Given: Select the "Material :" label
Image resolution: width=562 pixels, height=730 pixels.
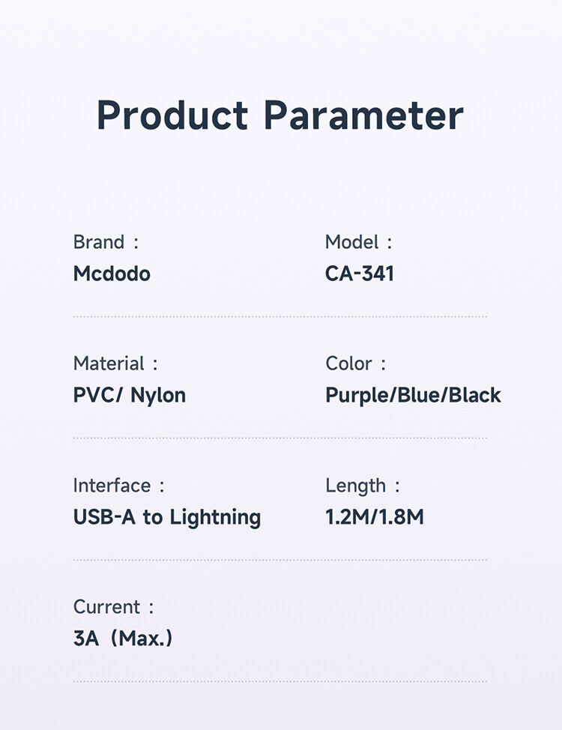Looking at the screenshot, I should (x=115, y=364).
